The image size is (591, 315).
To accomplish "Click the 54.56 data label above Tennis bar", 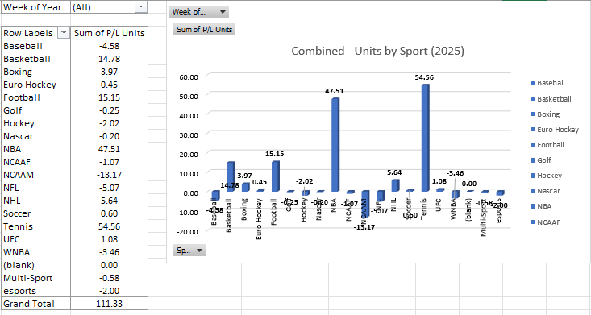I will (424, 77).
